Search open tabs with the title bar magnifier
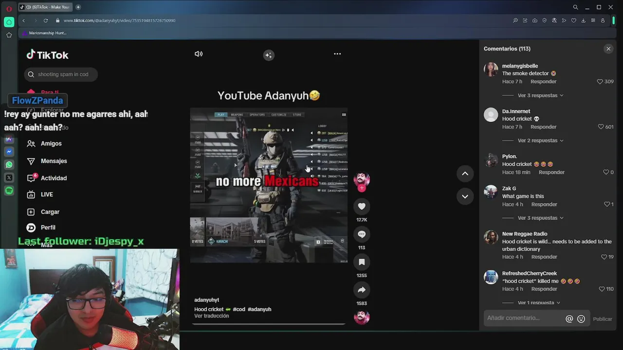The image size is (623, 350). tap(575, 7)
